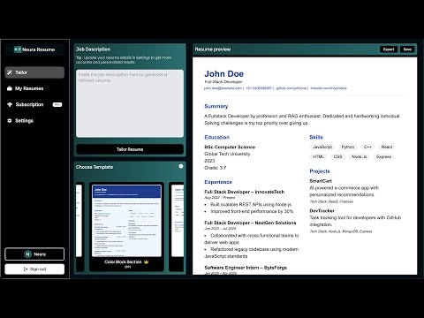Open the Subscription menu item

34,104
